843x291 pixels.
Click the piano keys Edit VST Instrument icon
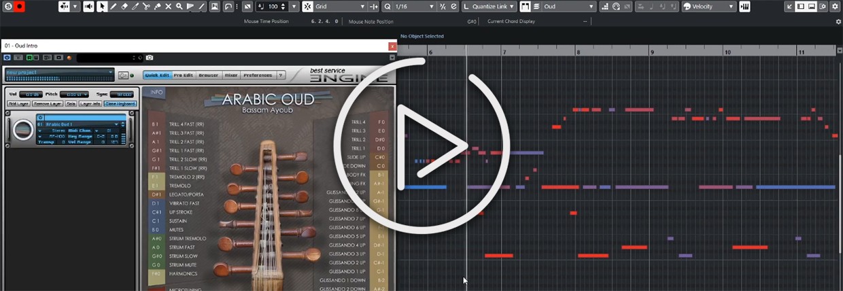tap(744, 6)
